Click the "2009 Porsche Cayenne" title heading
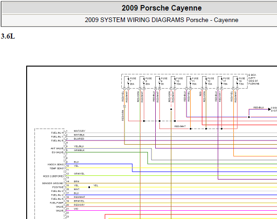This screenshot has width=277, height=219. (161, 8)
